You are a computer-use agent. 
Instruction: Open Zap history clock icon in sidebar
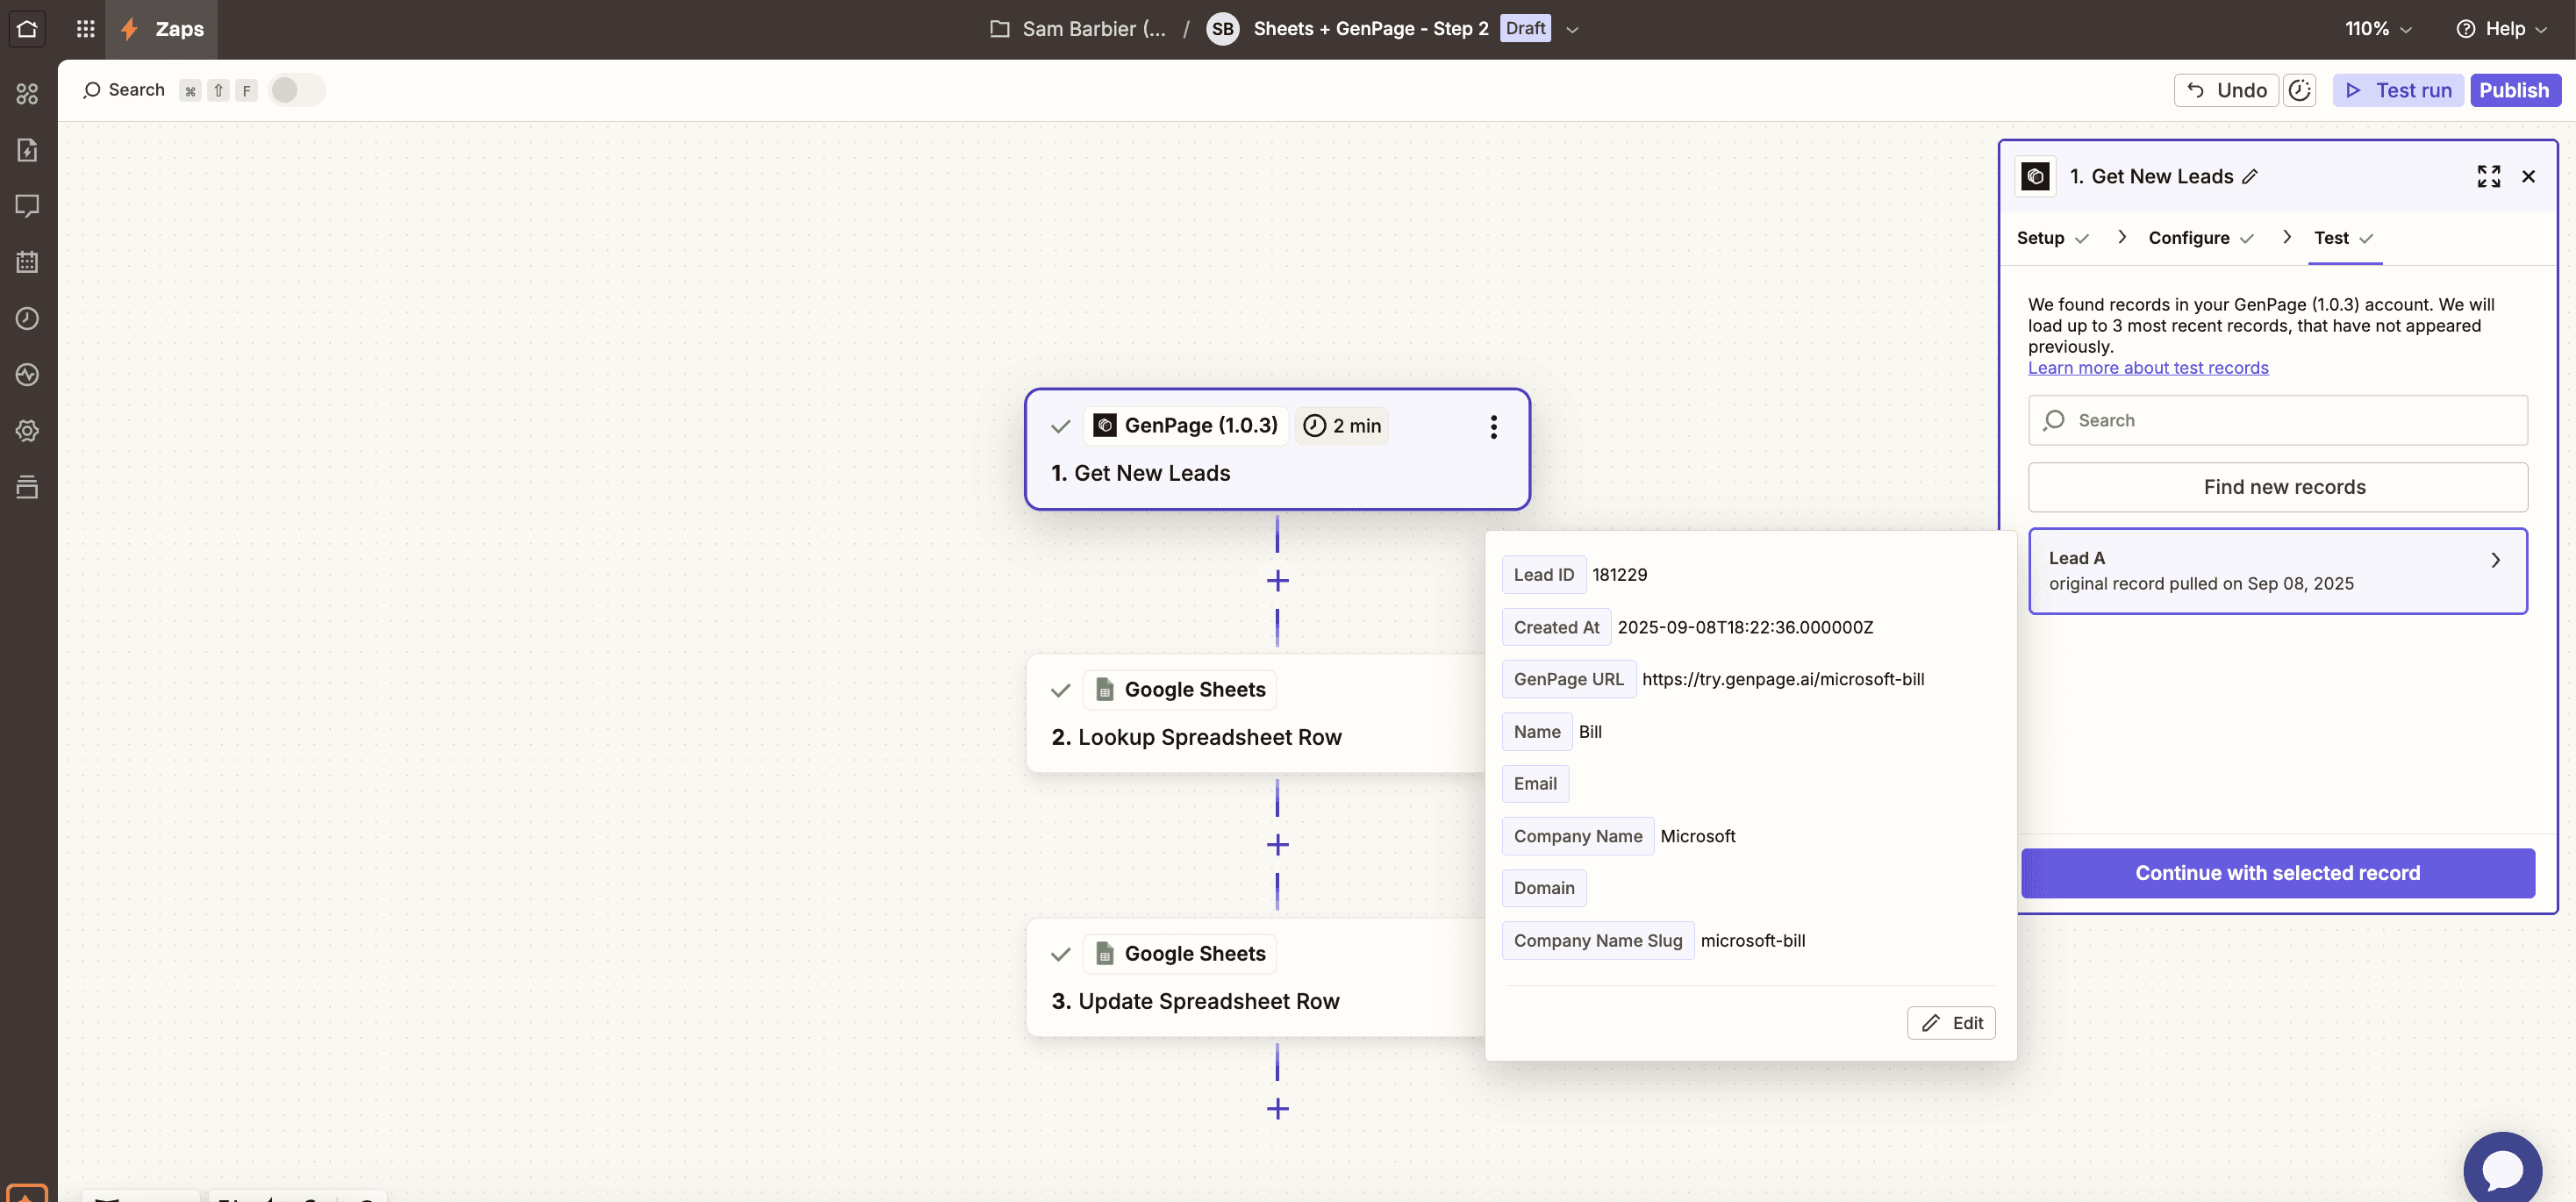[x=27, y=318]
